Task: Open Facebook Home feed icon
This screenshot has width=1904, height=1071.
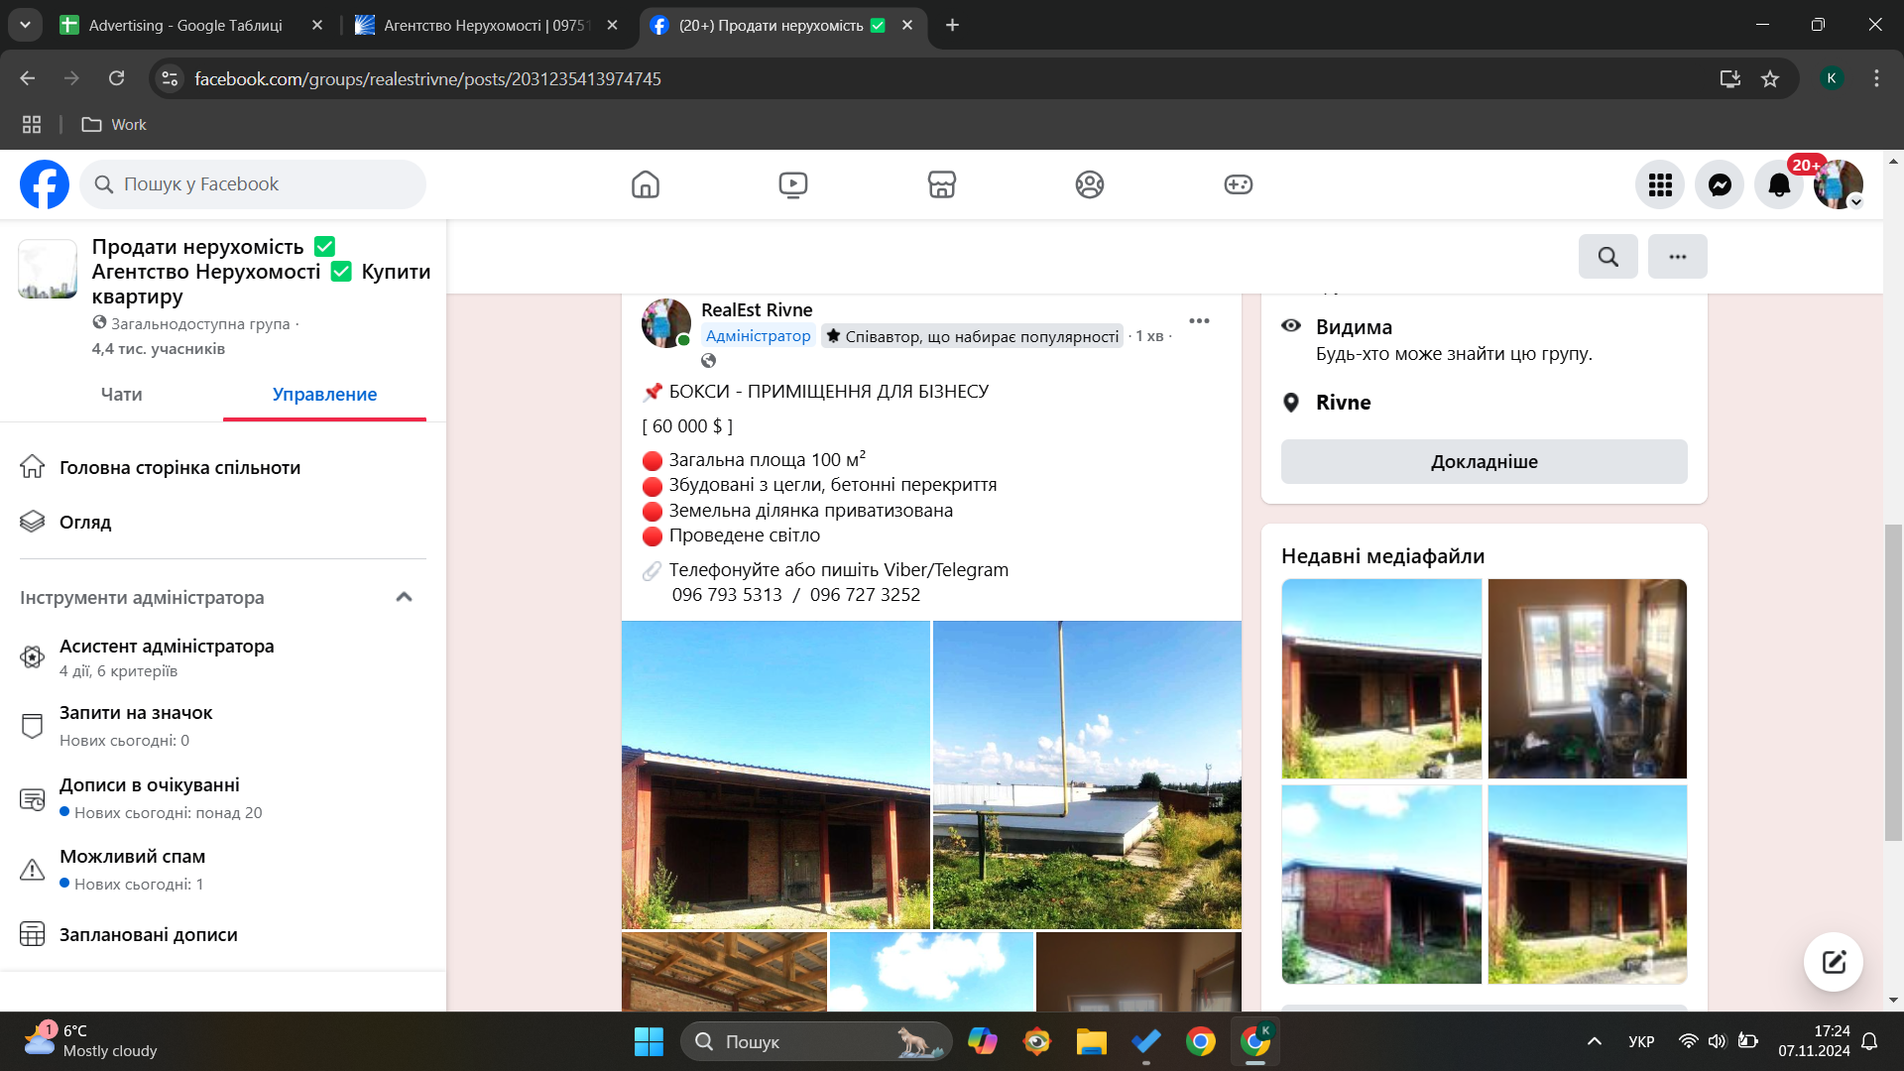Action: tap(645, 184)
